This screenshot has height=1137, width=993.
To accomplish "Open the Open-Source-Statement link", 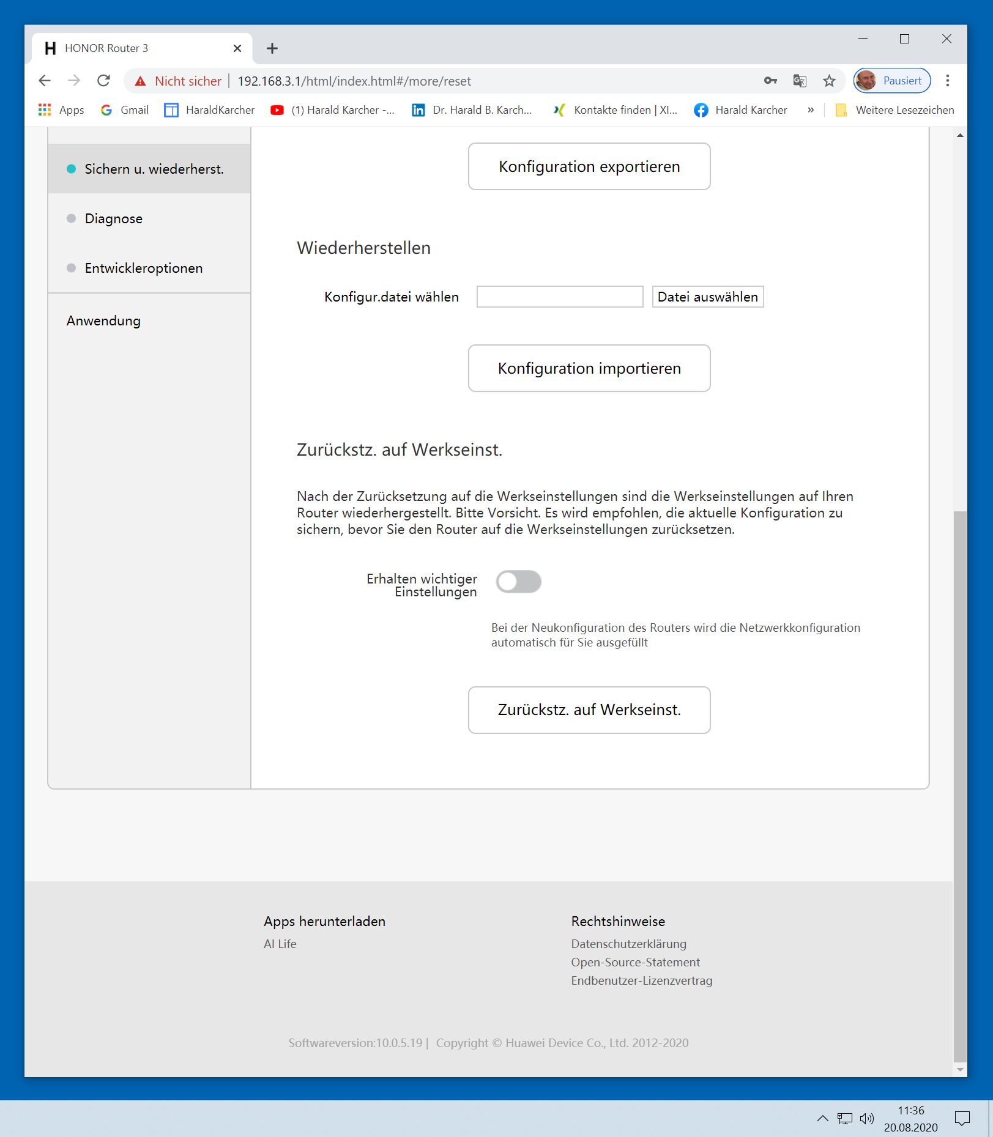I will pos(636,962).
